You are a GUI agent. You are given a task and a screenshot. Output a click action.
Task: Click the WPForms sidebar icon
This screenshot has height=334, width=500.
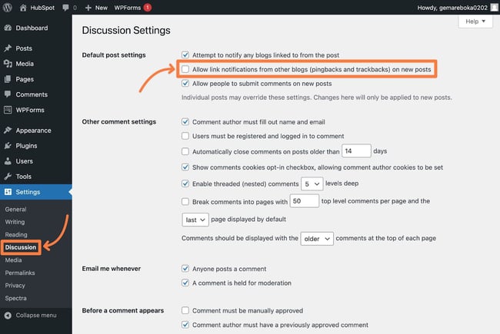pyautogui.click(x=8, y=110)
